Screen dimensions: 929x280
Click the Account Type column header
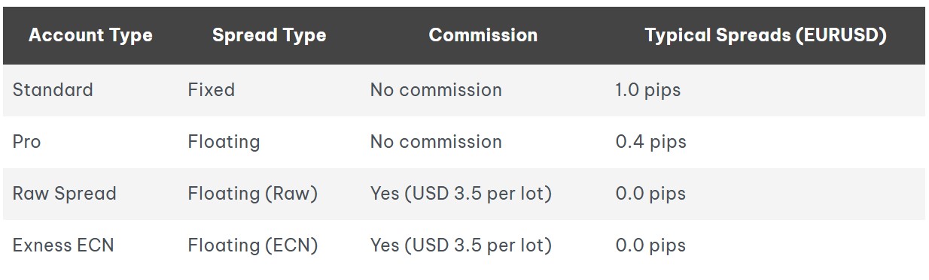(x=90, y=35)
